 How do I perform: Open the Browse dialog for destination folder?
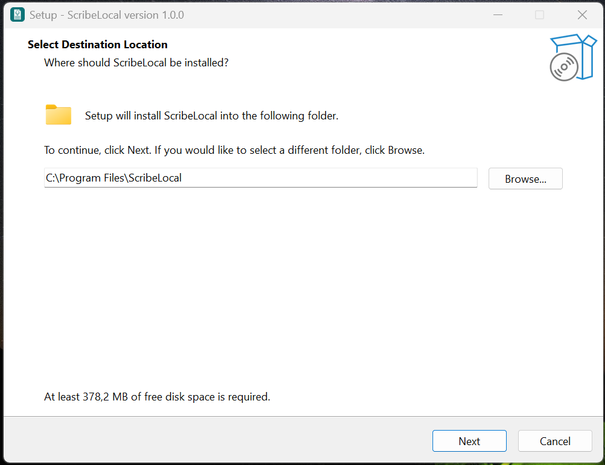tap(525, 178)
